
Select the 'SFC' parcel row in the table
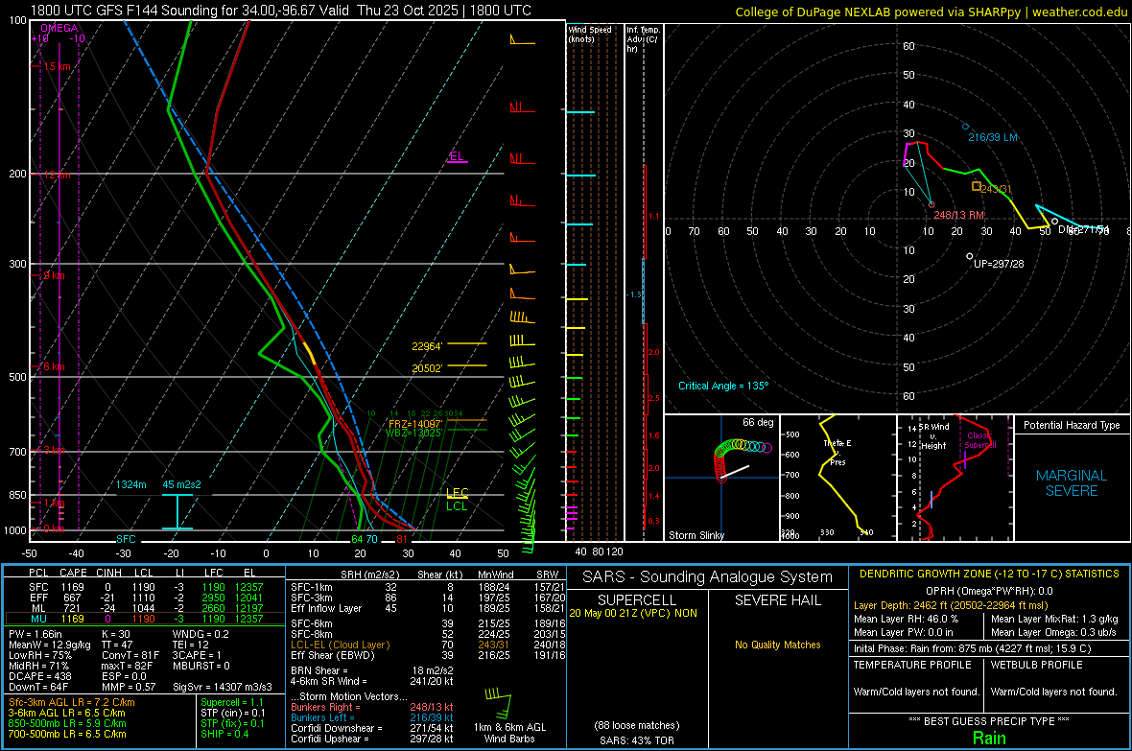tap(145, 587)
